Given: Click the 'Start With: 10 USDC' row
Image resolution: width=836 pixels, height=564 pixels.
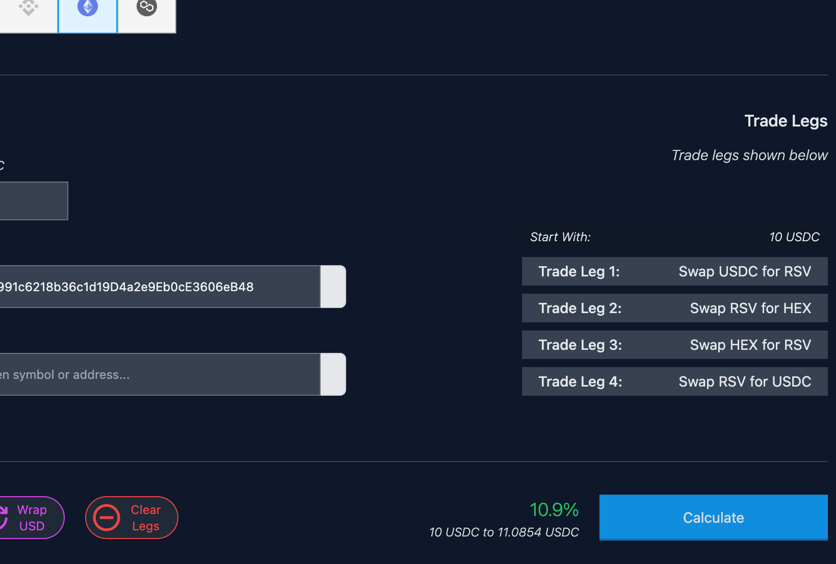Looking at the screenshot, I should click(x=674, y=237).
